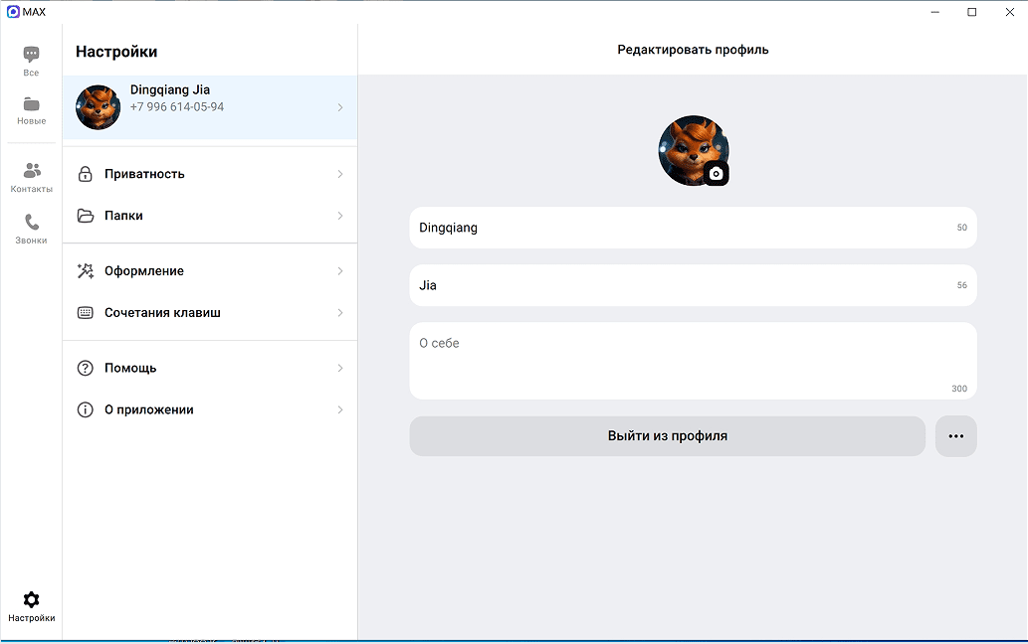Open the three-dots more options button

955,436
